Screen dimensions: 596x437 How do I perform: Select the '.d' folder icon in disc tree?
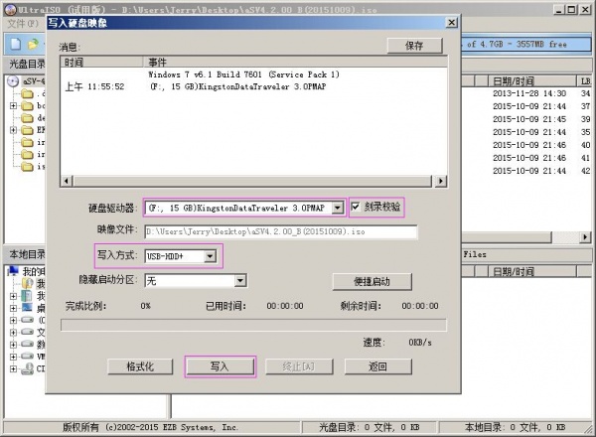tap(28, 93)
